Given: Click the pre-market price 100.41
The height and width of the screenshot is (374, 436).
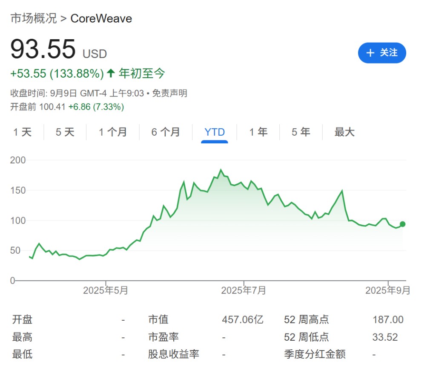Looking at the screenshot, I should point(52,107).
